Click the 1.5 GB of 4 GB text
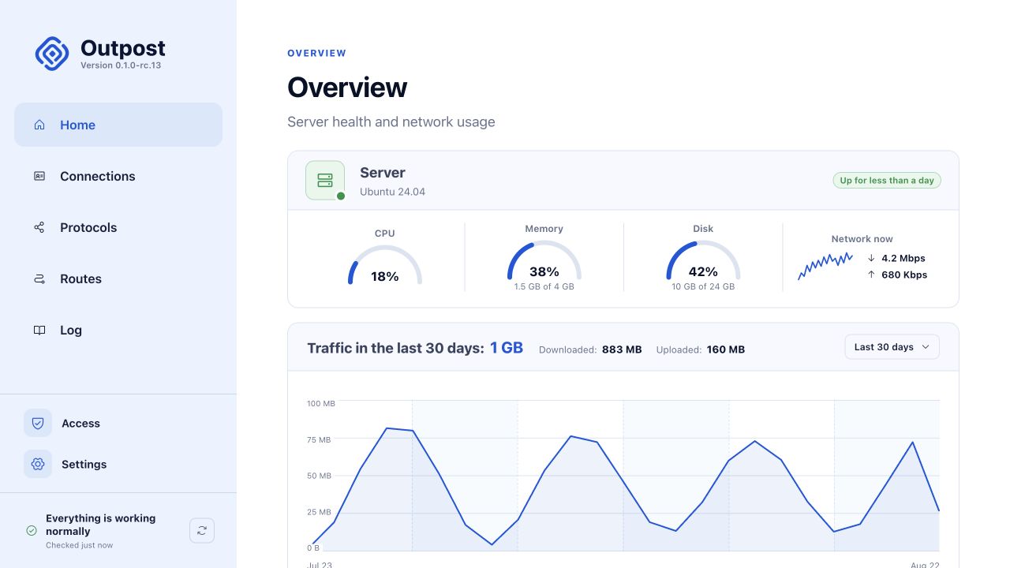 [x=544, y=286]
